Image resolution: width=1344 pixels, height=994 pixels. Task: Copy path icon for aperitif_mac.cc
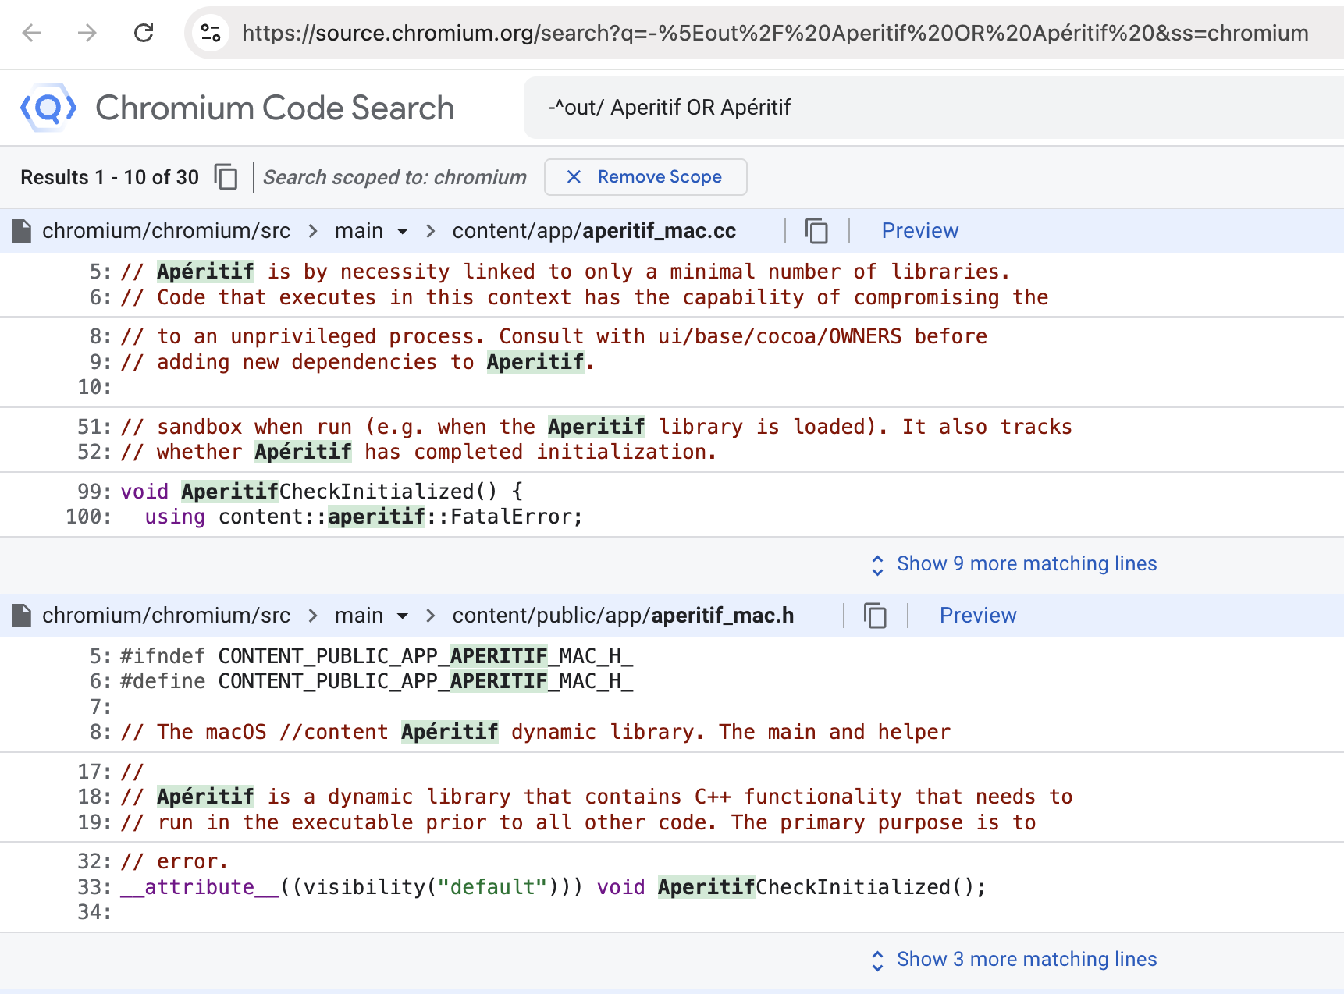816,231
